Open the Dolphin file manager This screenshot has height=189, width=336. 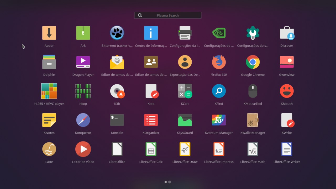pos(49,62)
